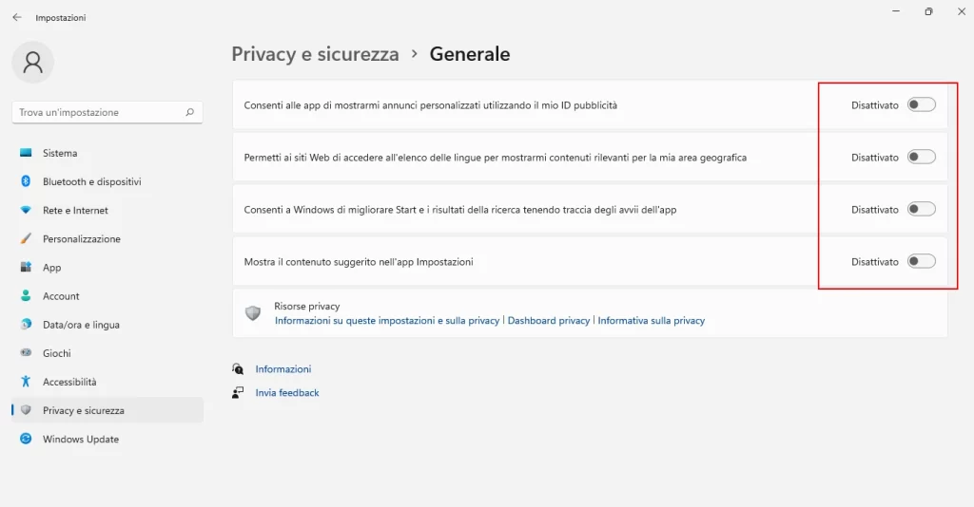This screenshot has width=974, height=507.
Task: Click the Giochi controller icon
Action: click(26, 352)
